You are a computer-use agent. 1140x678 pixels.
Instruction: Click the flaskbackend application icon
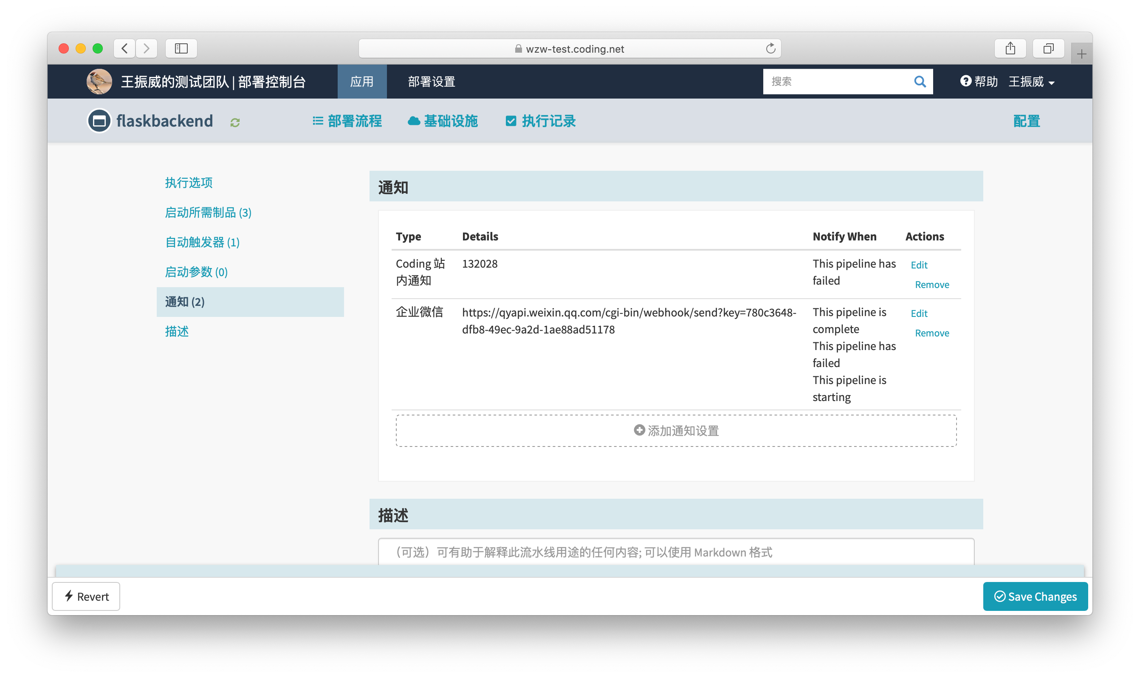99,121
